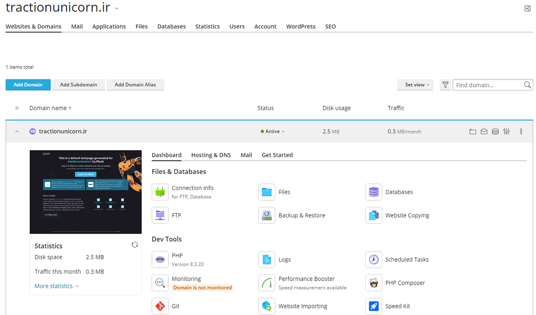
Task: Switch to the Mail top navigation tab
Action: pos(77,26)
